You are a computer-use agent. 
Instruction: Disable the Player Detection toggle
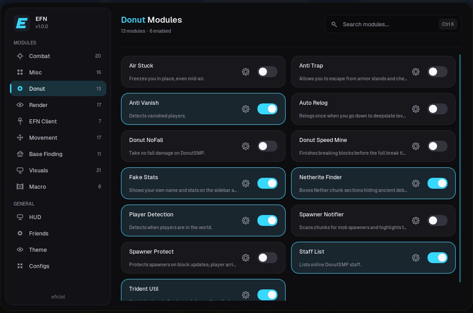(x=267, y=220)
